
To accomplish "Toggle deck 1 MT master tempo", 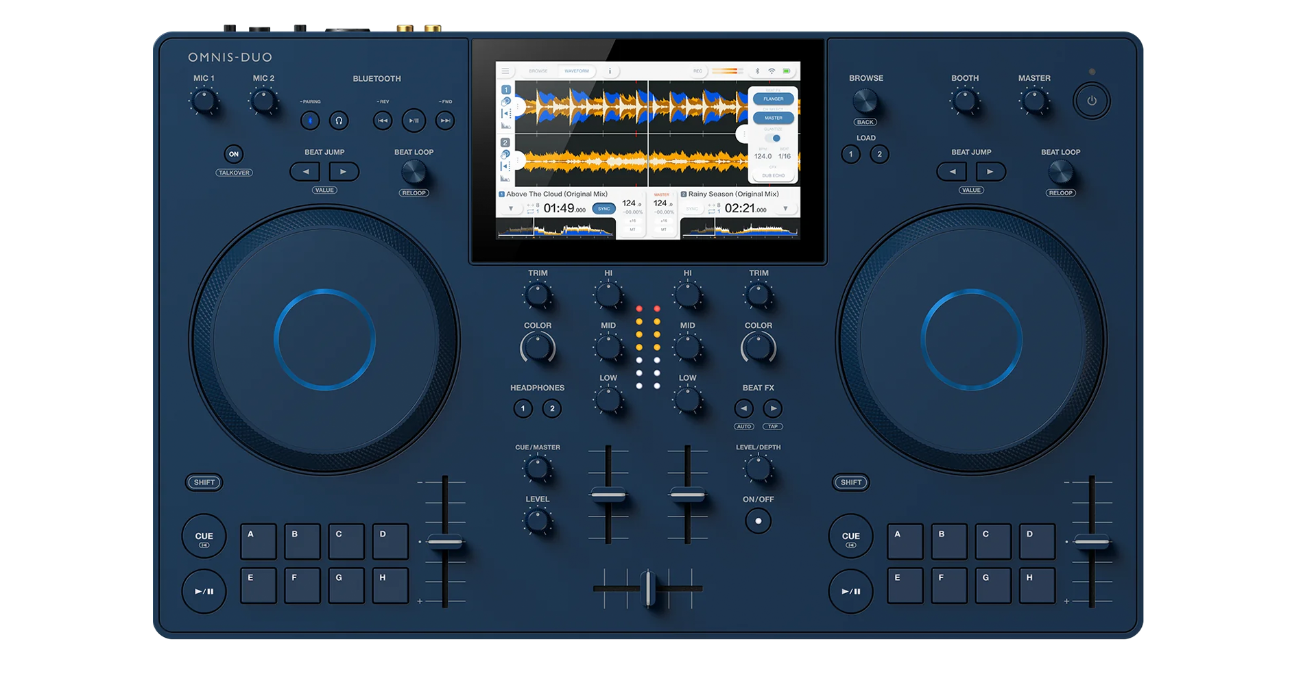I will point(632,229).
